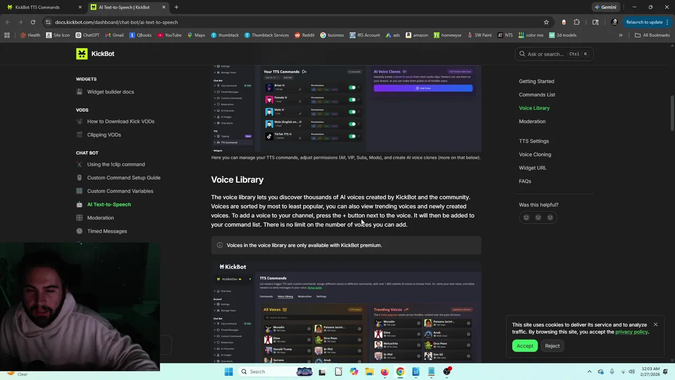Screen dimensions: 675x380
Task: Close the cookie banner with X
Action: 655,325
